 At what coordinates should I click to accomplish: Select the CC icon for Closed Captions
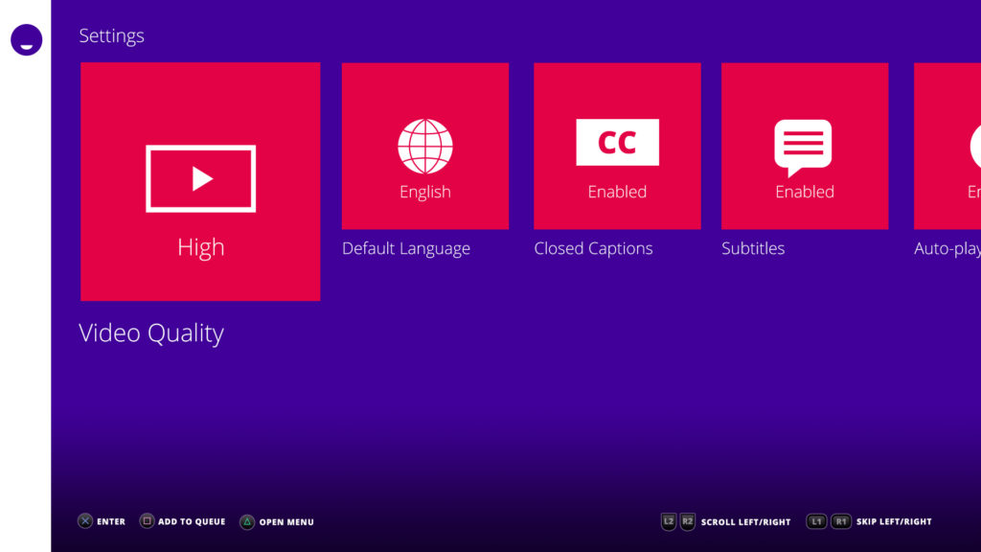[616, 142]
